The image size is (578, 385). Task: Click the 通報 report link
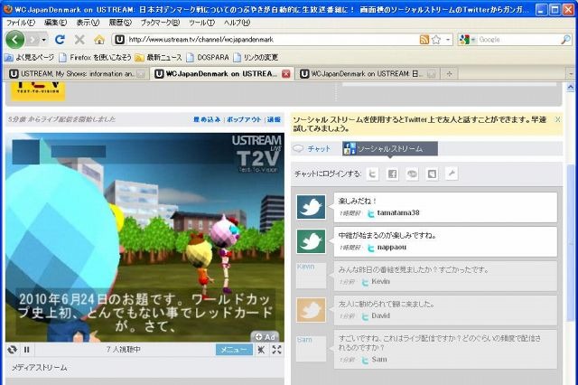[x=274, y=119]
